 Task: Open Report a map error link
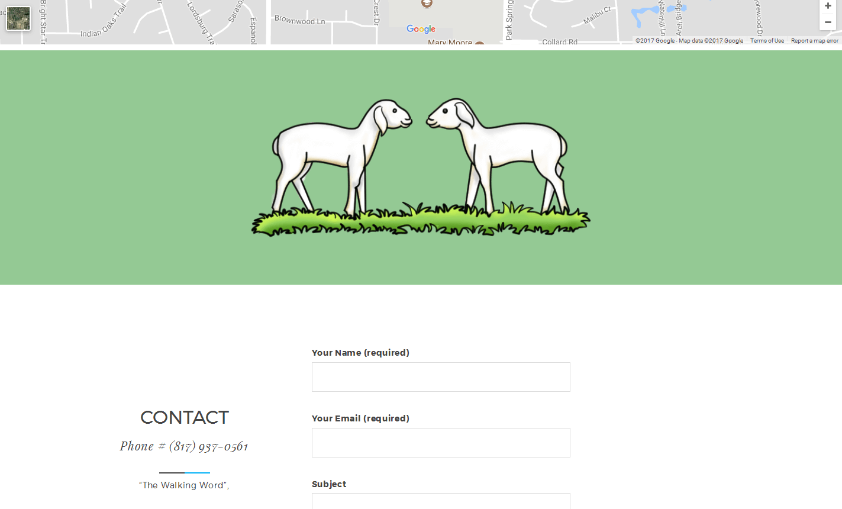click(x=815, y=41)
